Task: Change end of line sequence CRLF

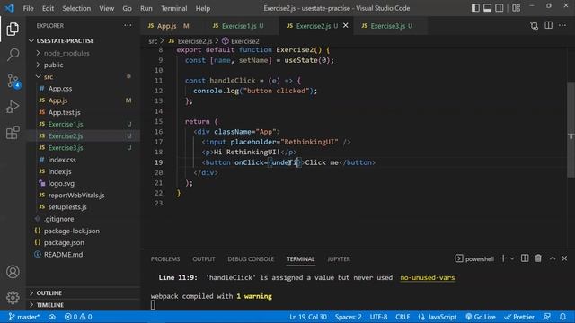Action: point(402,317)
